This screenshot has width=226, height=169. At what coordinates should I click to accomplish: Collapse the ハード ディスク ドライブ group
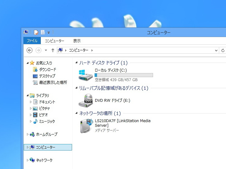[76, 63]
